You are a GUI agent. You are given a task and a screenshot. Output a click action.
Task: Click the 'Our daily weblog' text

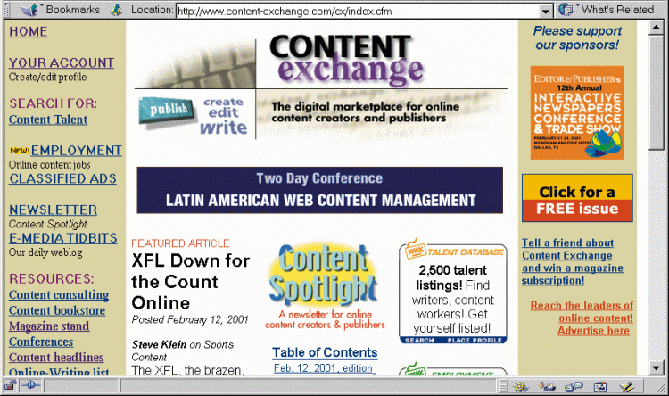pyautogui.click(x=45, y=252)
